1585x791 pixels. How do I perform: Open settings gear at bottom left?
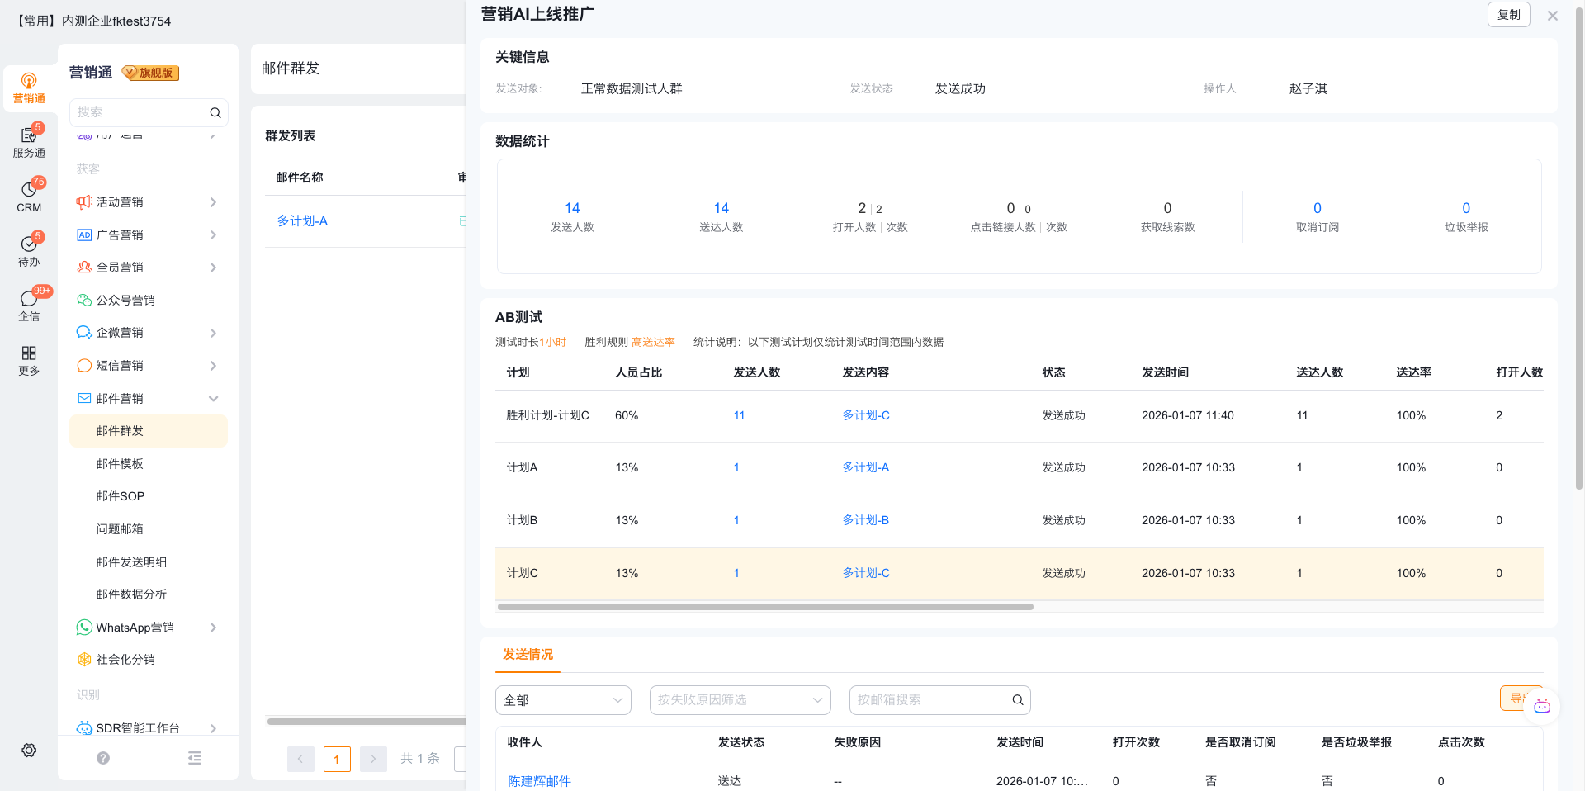coord(29,750)
